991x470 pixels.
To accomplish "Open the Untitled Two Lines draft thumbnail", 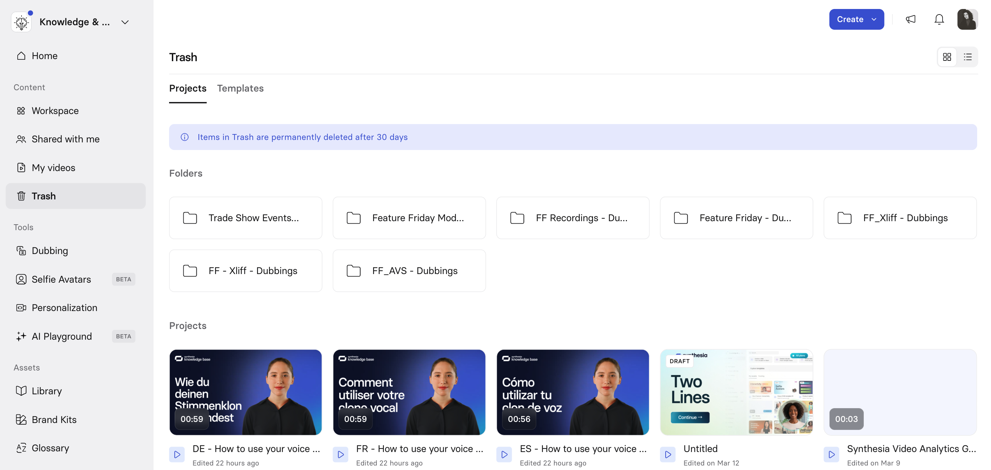I will coord(736,392).
